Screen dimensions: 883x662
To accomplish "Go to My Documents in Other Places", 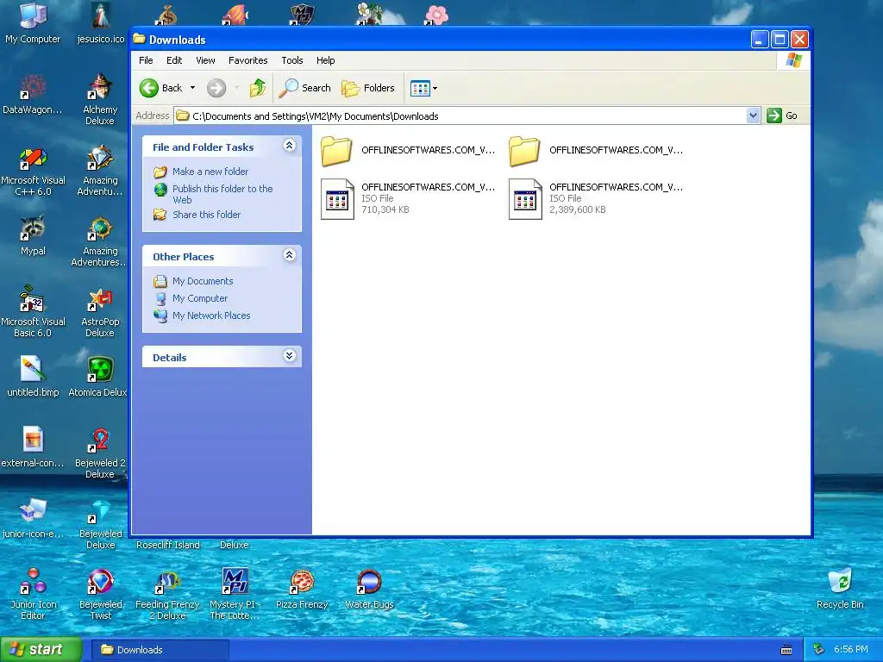I will [202, 281].
